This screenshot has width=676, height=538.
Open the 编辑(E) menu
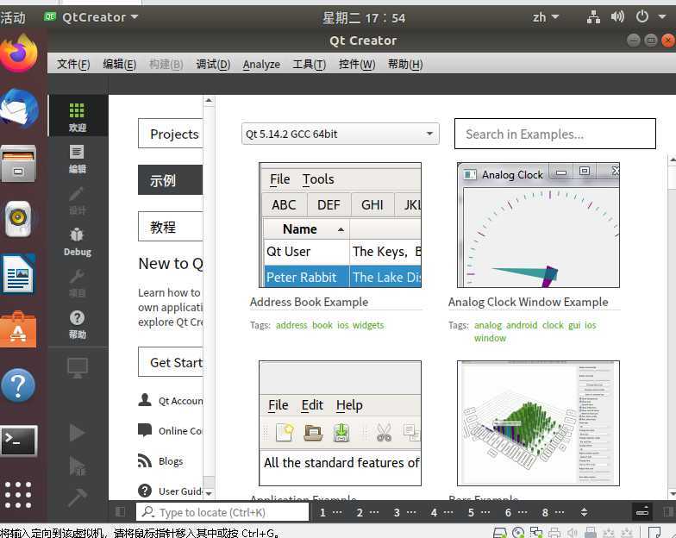pyautogui.click(x=119, y=64)
